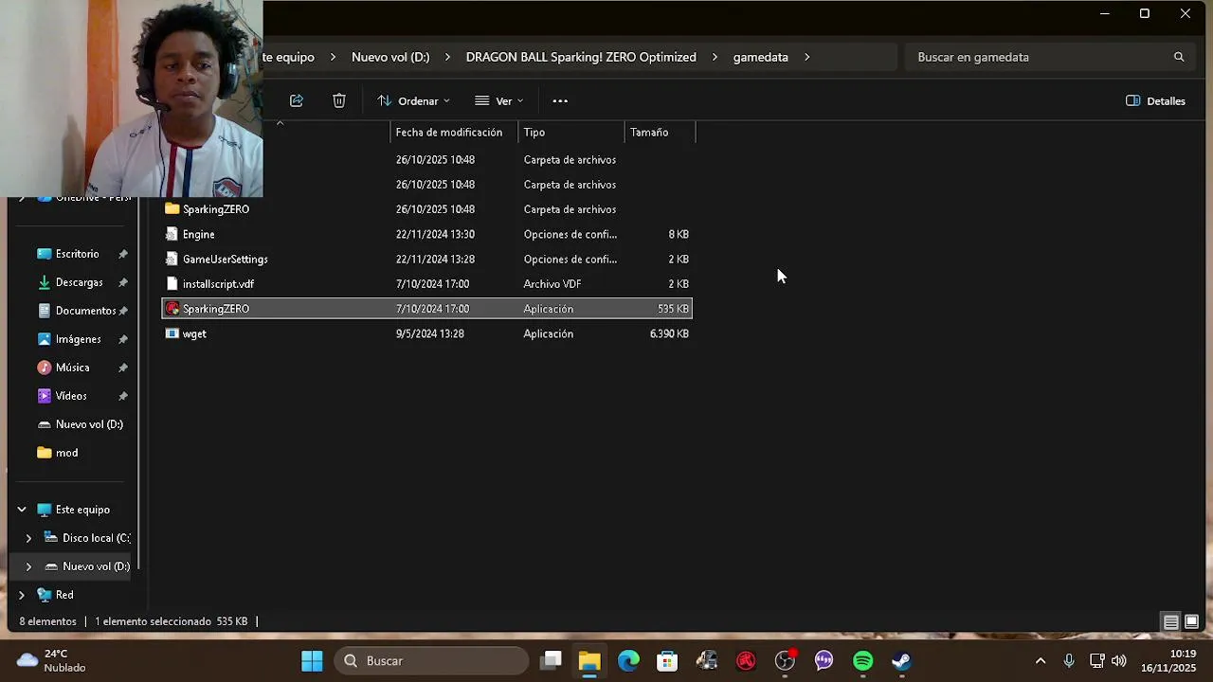The height and width of the screenshot is (682, 1213).
Task: Click the purple chat app taskbar icon
Action: (824, 661)
